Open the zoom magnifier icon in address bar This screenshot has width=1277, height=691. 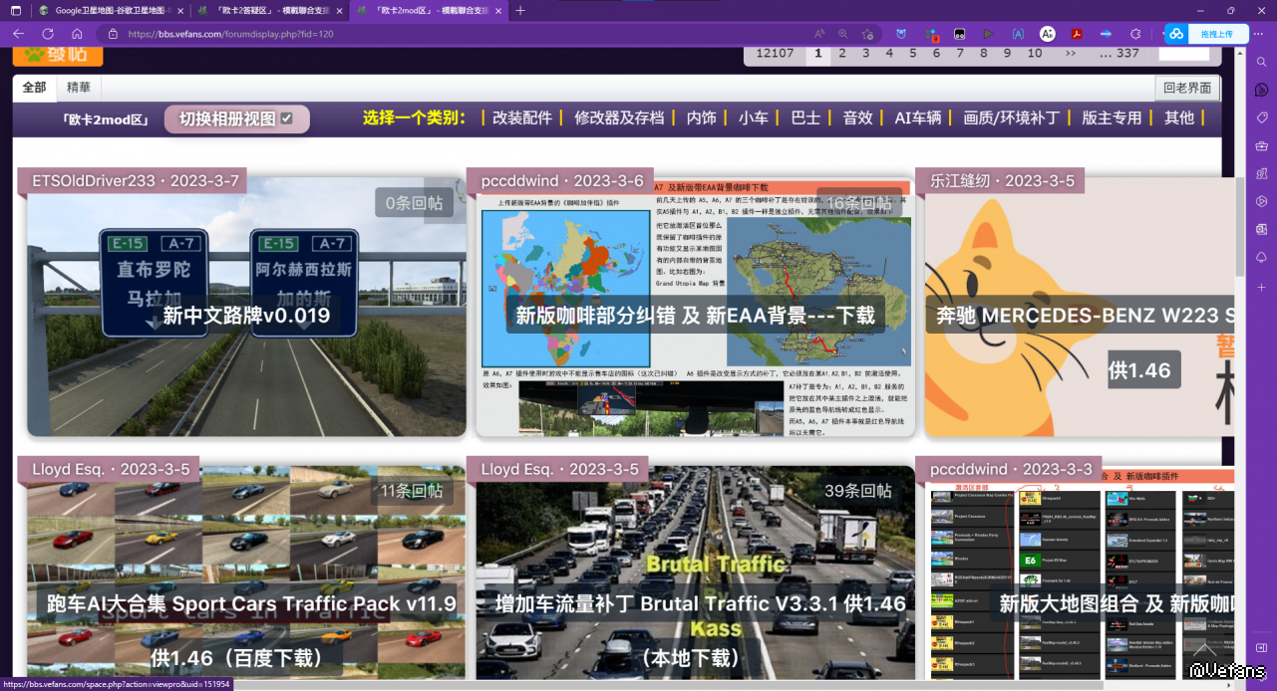[x=843, y=33]
